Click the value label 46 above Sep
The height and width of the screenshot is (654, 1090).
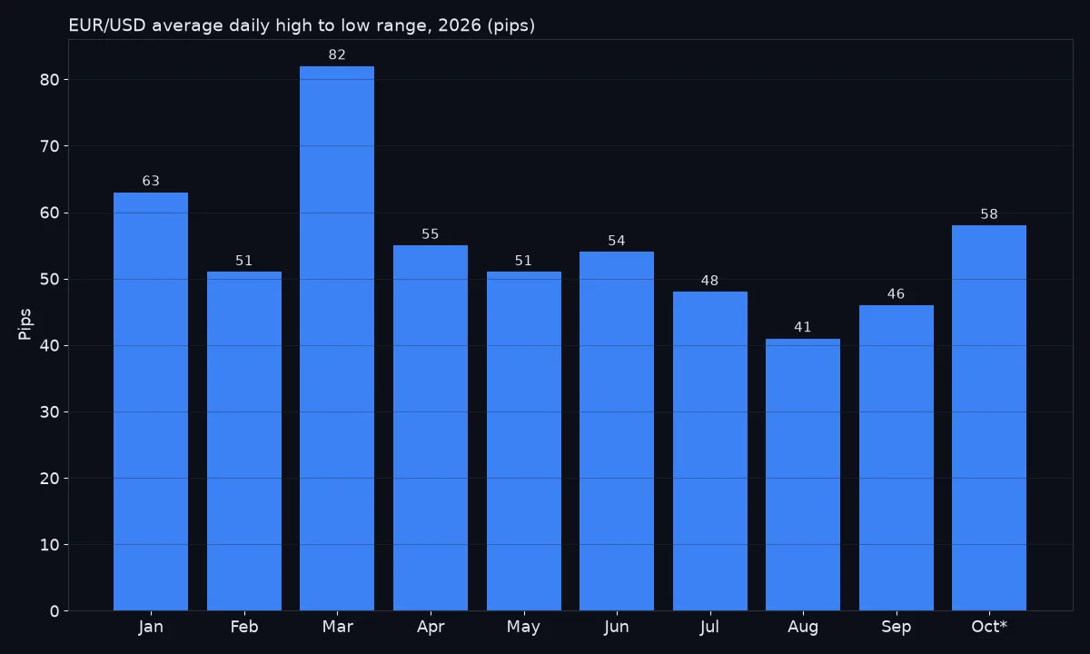[x=897, y=294]
